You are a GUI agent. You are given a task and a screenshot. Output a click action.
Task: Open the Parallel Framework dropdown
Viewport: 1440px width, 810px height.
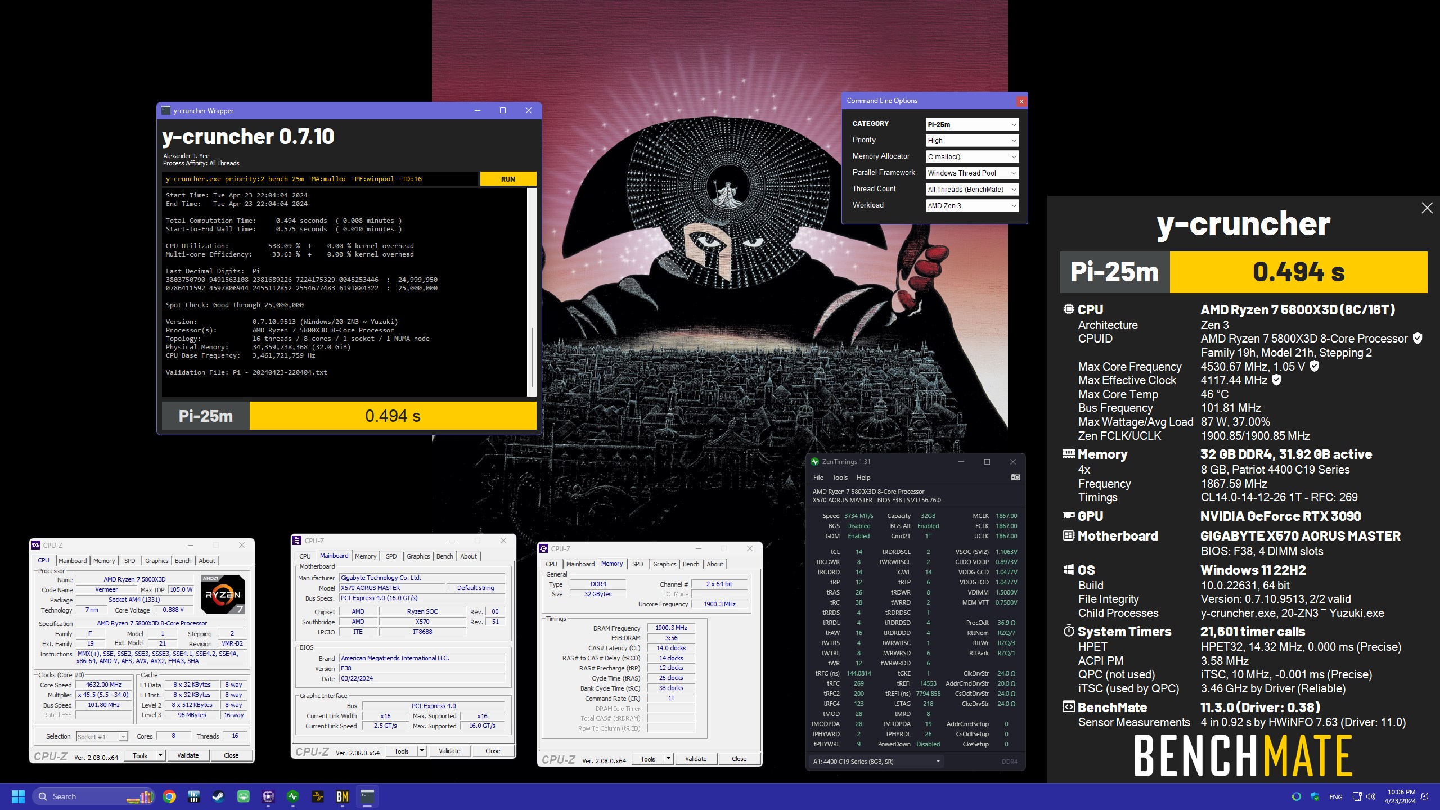click(972, 173)
